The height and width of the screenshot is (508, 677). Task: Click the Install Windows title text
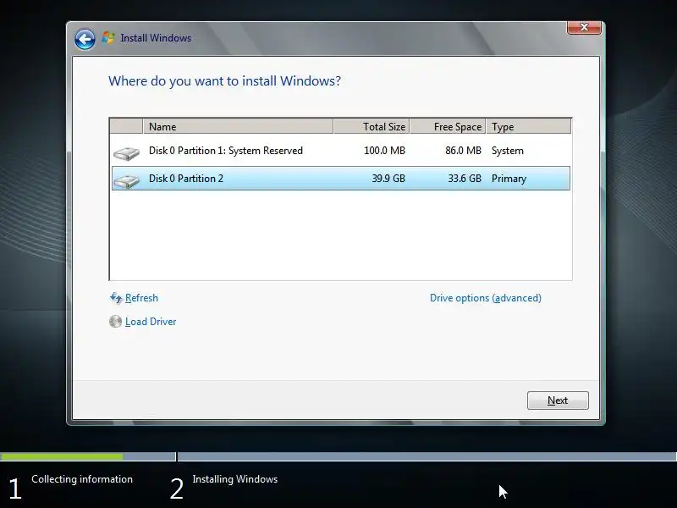click(156, 38)
